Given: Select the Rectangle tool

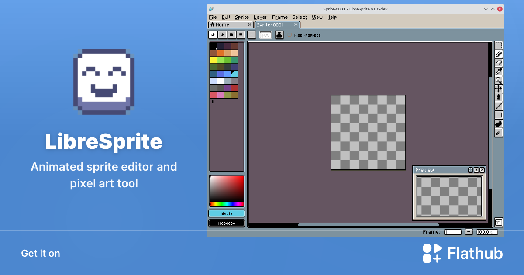Looking at the screenshot, I should tap(499, 114).
